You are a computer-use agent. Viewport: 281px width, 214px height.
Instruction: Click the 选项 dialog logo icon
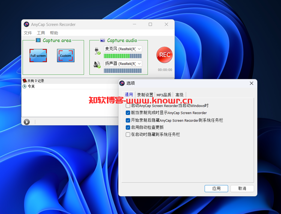(x=122, y=83)
